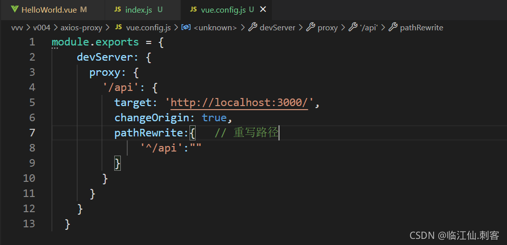The height and width of the screenshot is (245, 507).
Task: Click the wrench icon before pathRewrite breadcrumb
Action: (393, 27)
